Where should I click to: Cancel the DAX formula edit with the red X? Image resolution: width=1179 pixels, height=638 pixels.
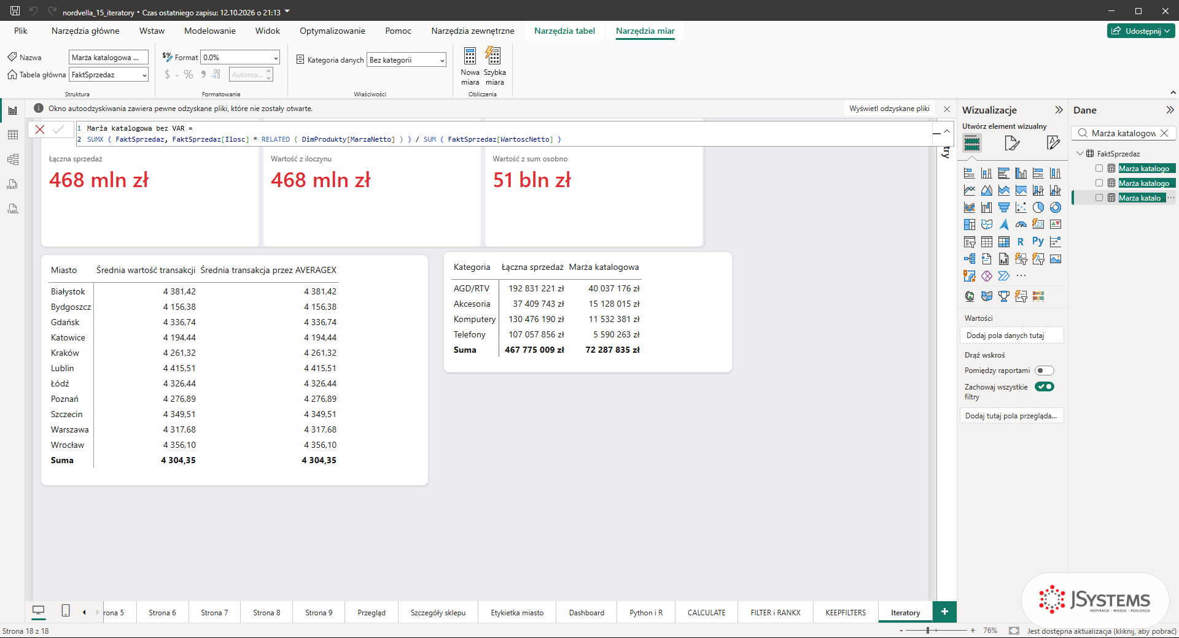(x=40, y=129)
